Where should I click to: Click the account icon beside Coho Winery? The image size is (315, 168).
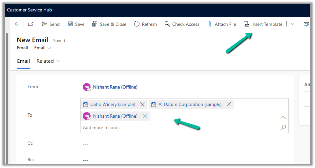[86, 104]
